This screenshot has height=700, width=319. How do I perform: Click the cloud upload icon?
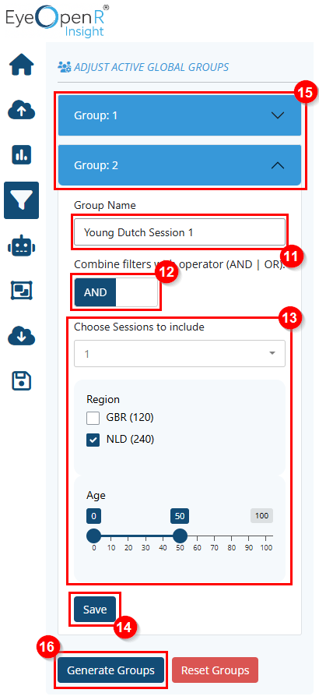[x=21, y=110]
